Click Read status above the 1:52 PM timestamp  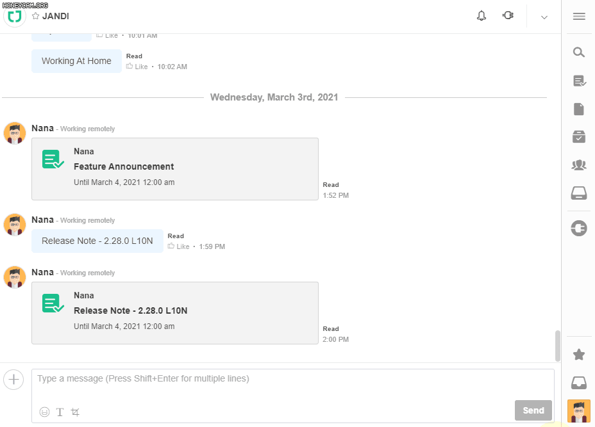(x=331, y=185)
